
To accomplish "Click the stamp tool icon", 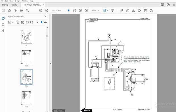I will 139,11.
